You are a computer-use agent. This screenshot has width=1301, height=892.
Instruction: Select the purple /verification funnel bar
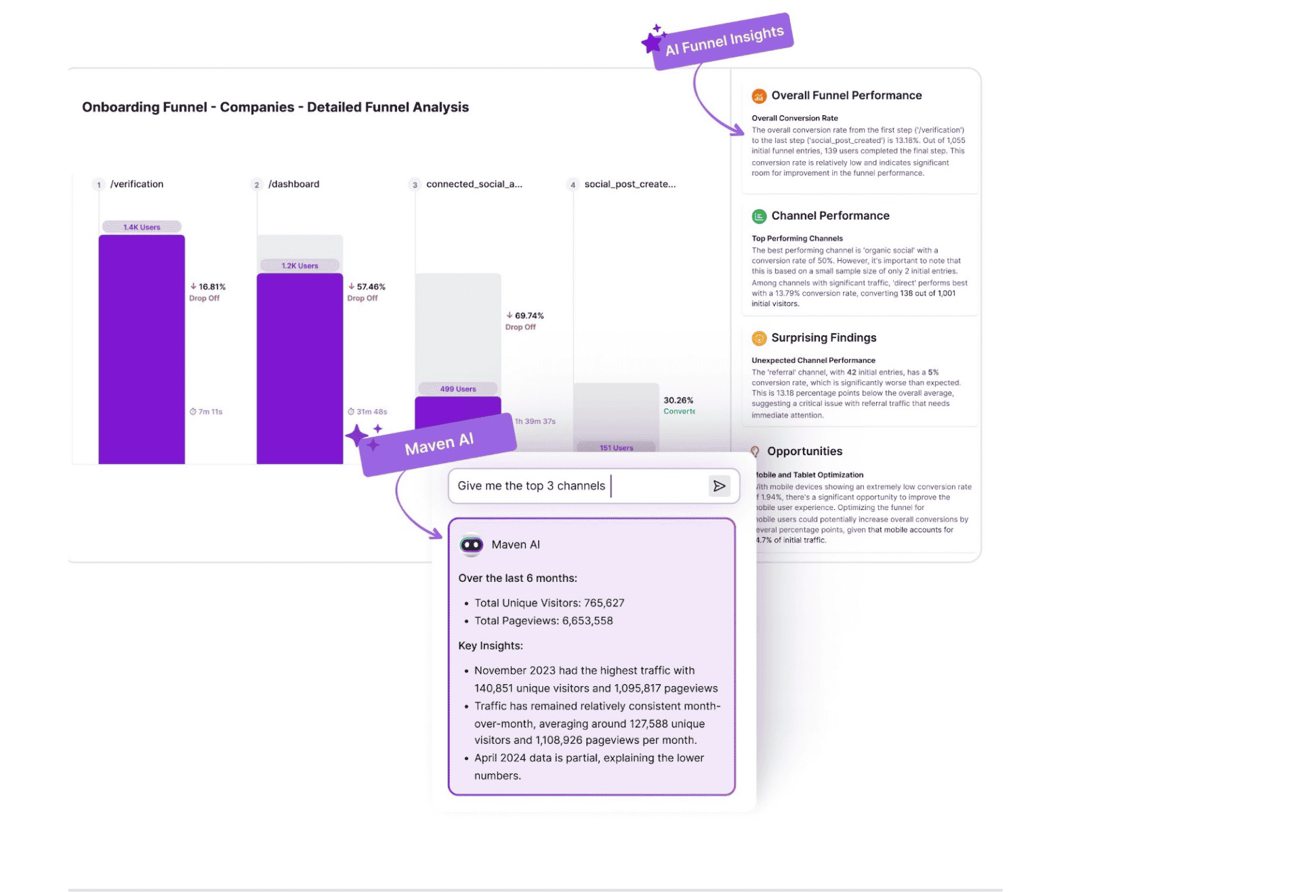tap(142, 349)
